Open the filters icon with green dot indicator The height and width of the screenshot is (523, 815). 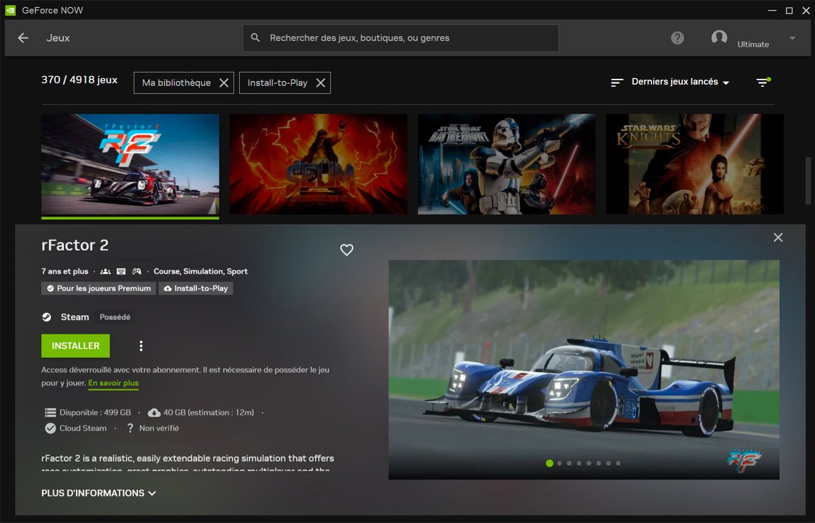pos(762,82)
